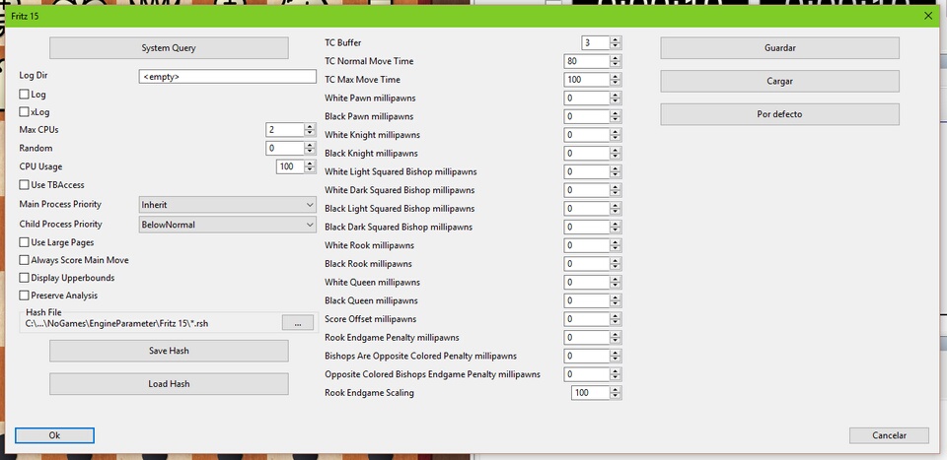Click the Black Queen millipawns field

[x=586, y=300]
